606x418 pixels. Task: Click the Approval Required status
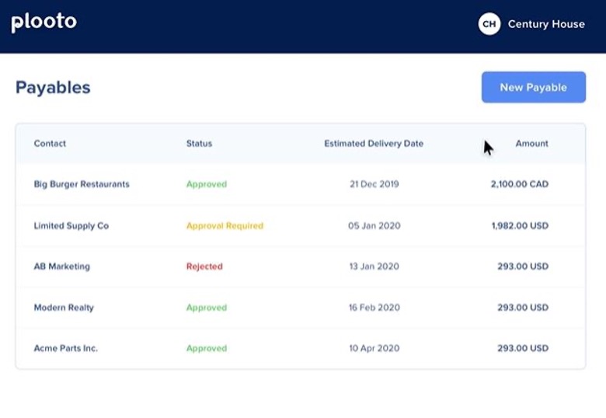point(225,225)
